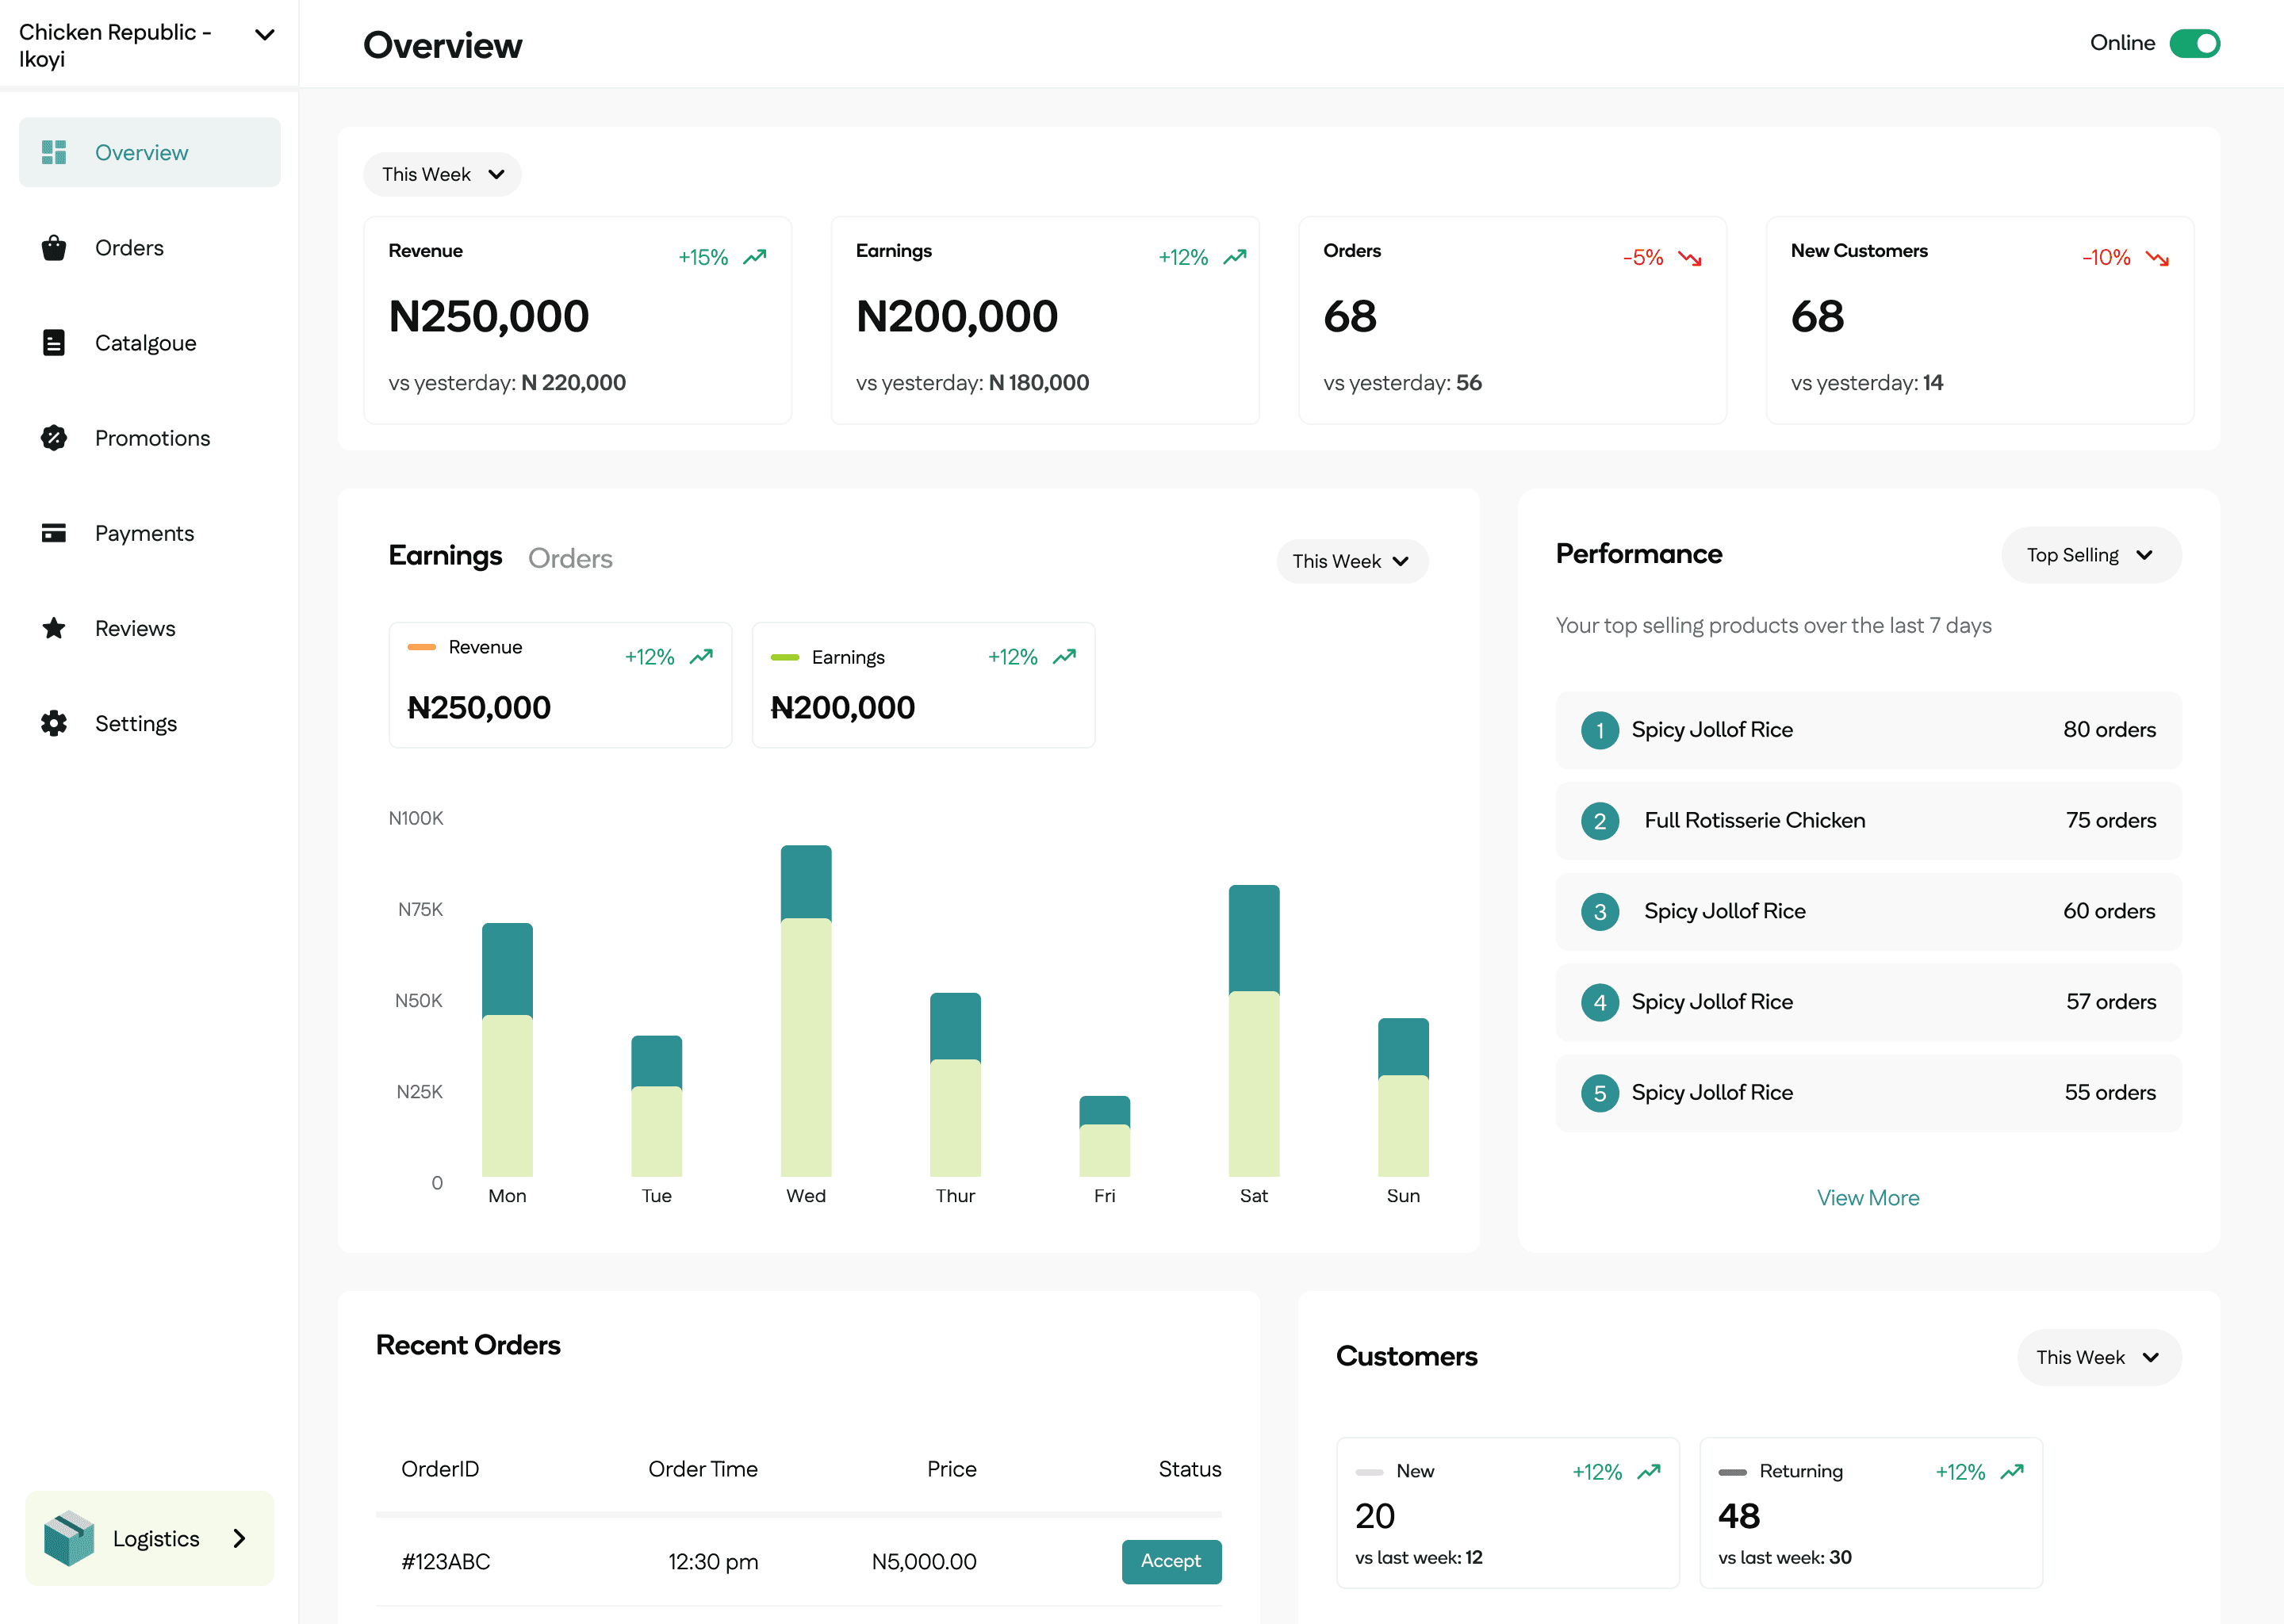This screenshot has height=1624, width=2284.
Task: Click the Logistics package box icon
Action: (69, 1538)
